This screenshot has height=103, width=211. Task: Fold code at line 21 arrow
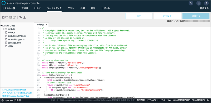(41, 78)
